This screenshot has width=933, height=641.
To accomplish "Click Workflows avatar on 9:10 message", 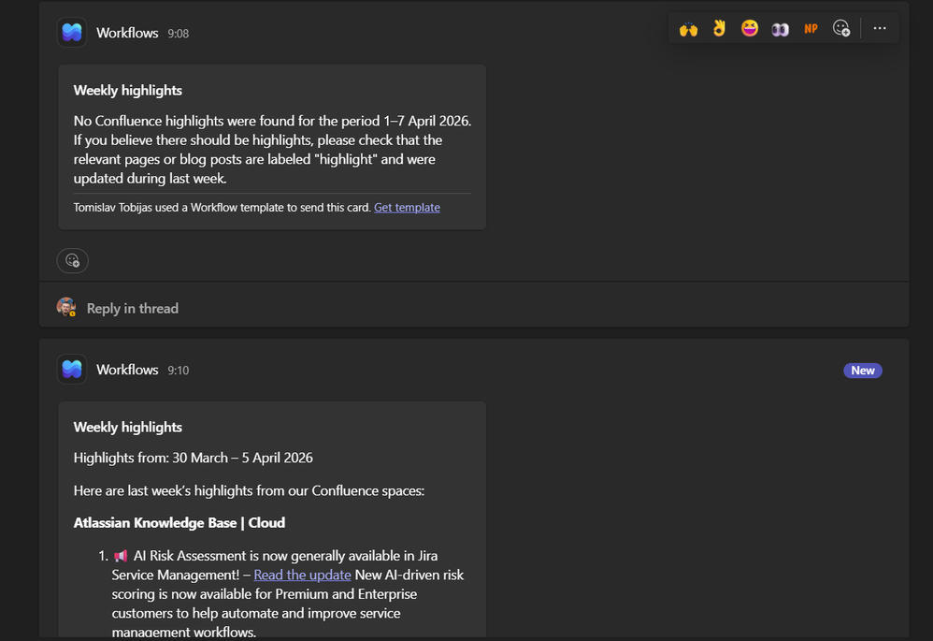I will tap(72, 370).
